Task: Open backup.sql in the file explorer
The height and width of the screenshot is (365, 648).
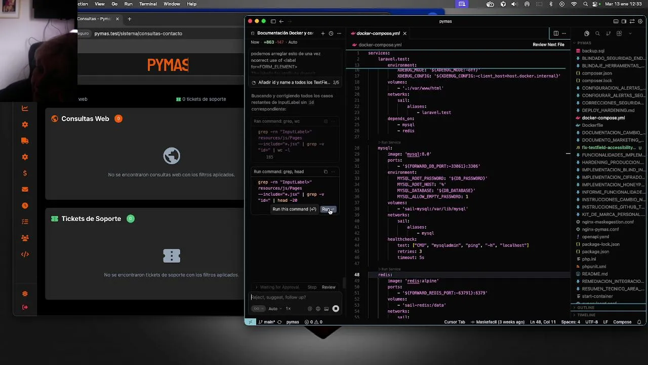Action: point(593,51)
